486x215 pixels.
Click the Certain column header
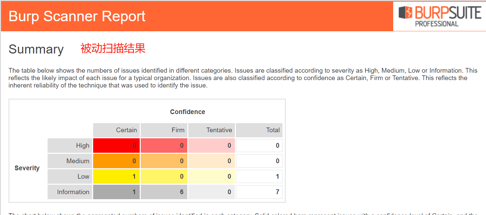pyautogui.click(x=116, y=130)
